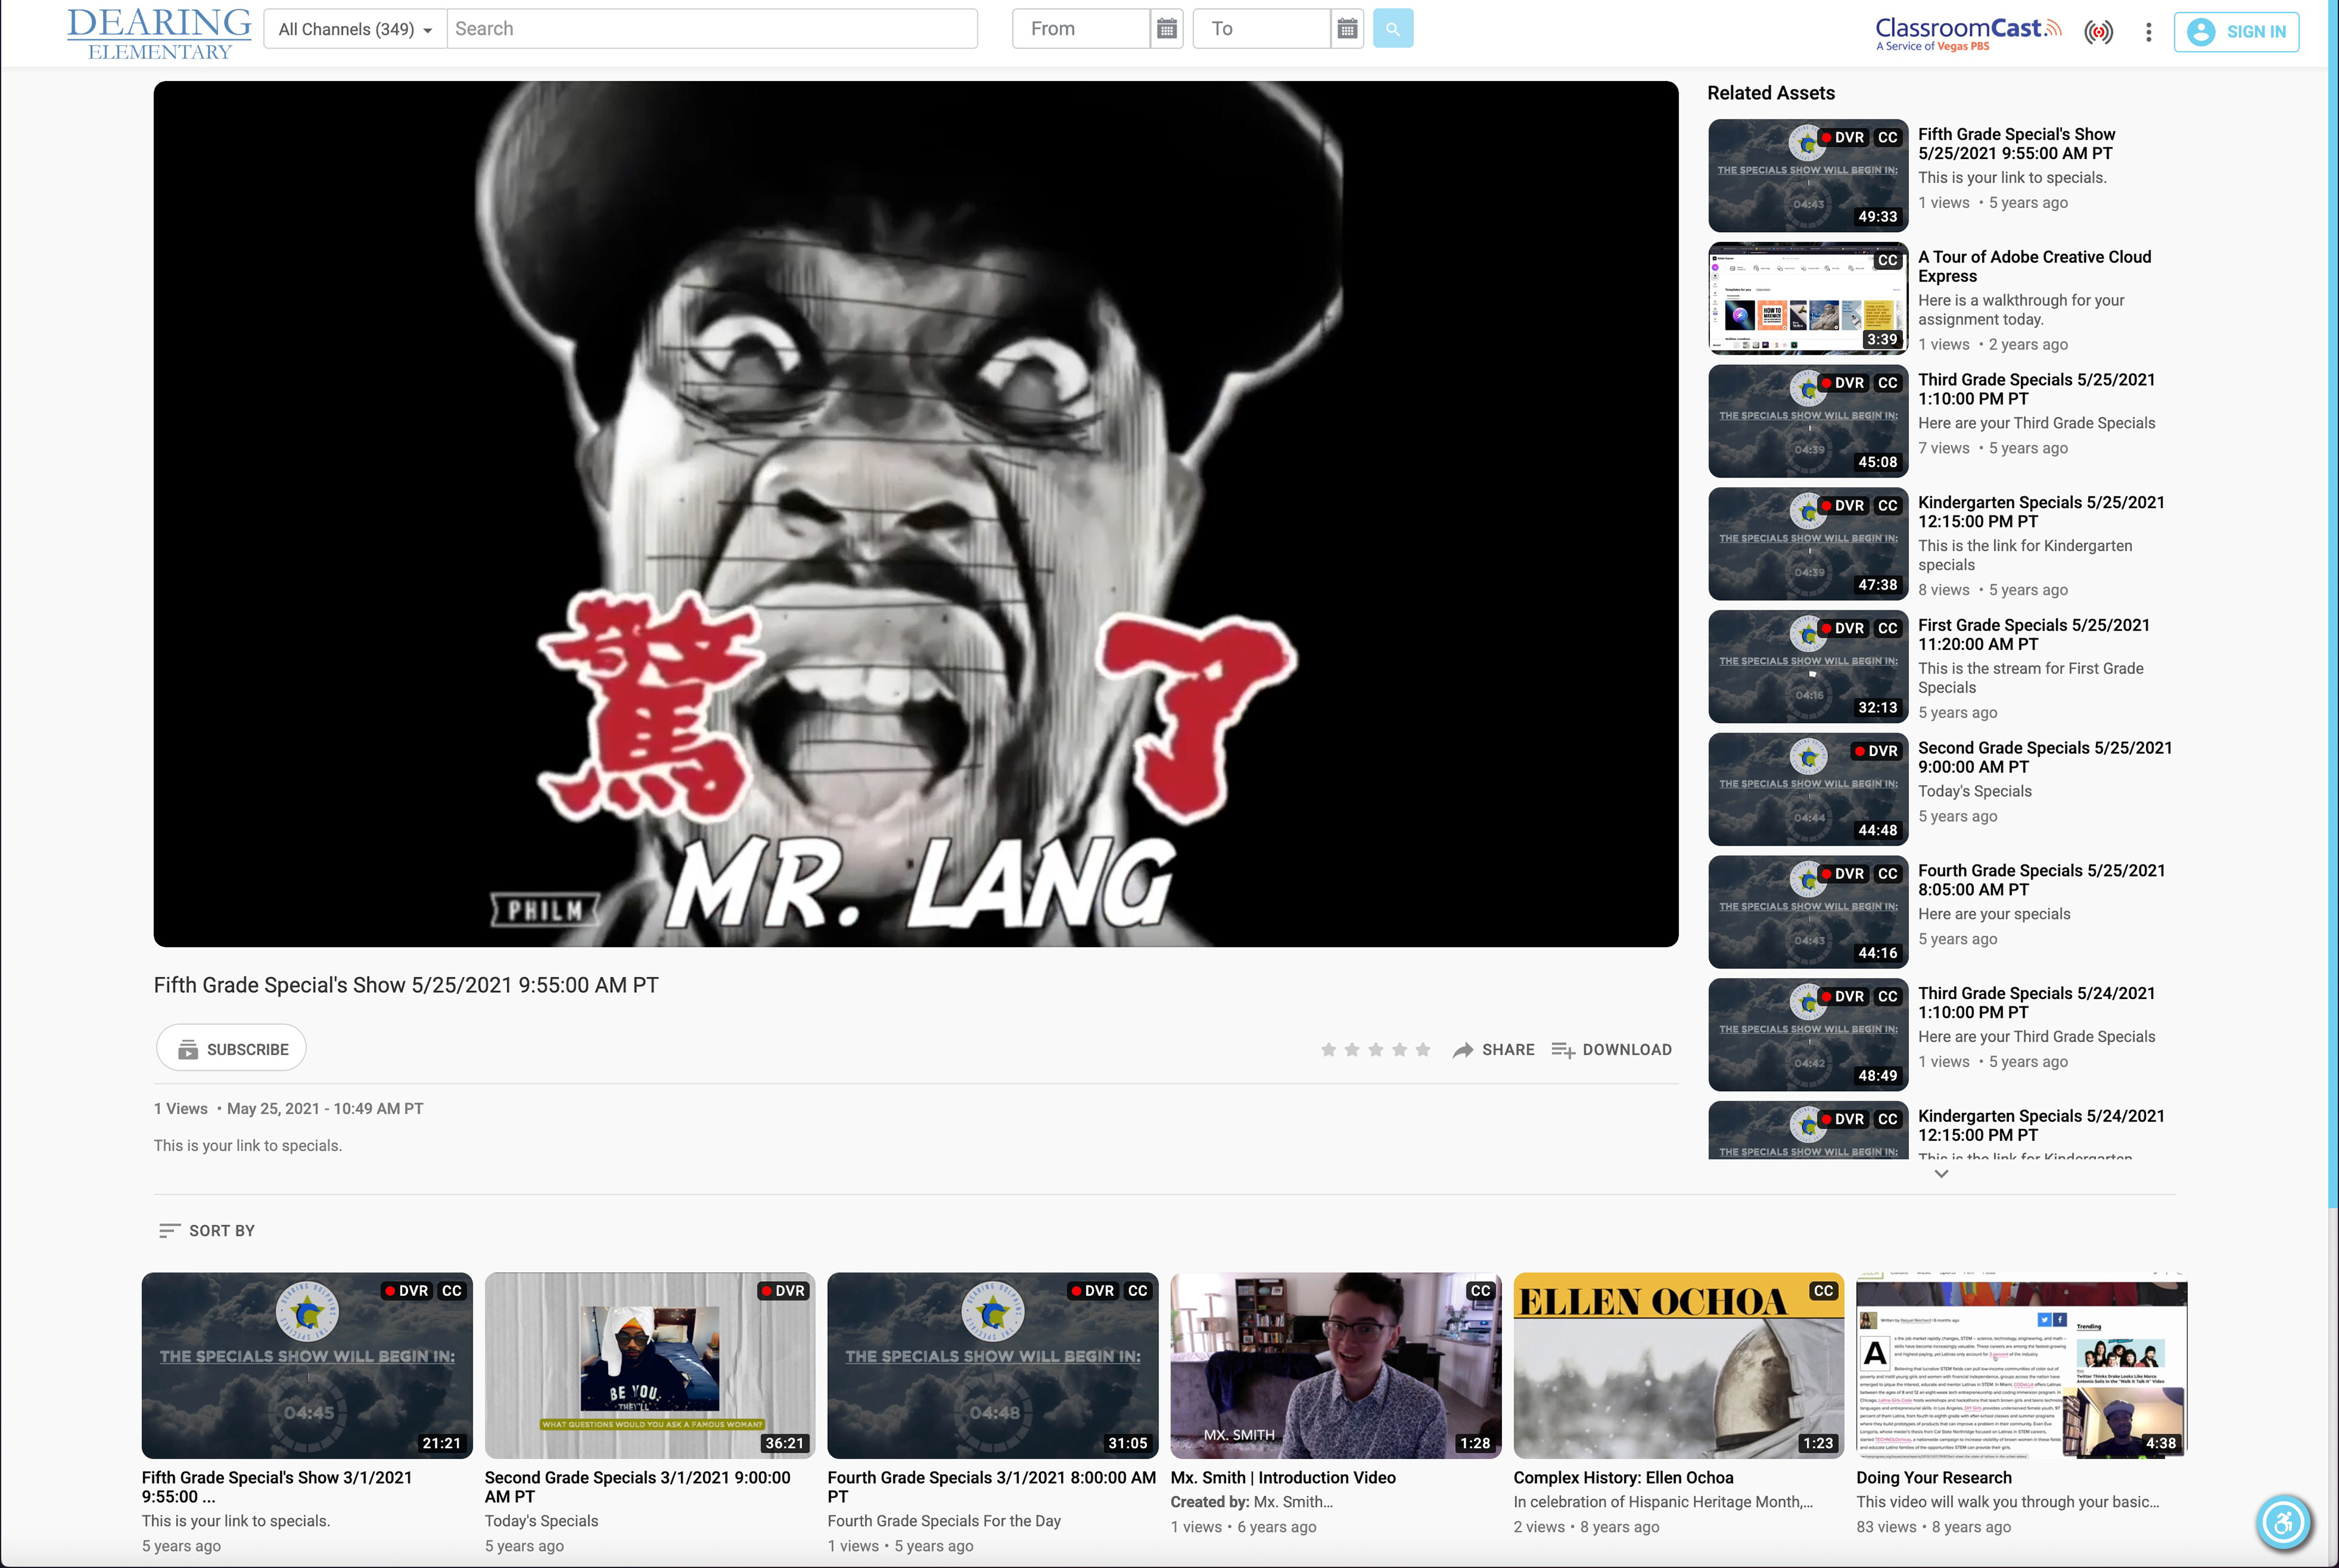Click the live broadcast signal icon
The width and height of the screenshot is (2339, 1568).
point(2098,32)
